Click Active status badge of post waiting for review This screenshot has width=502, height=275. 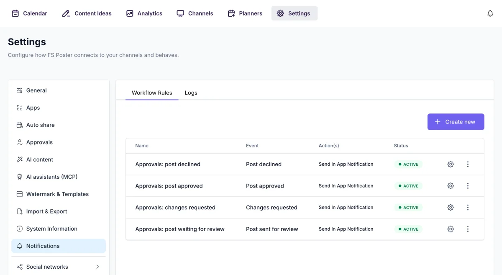tap(408, 229)
